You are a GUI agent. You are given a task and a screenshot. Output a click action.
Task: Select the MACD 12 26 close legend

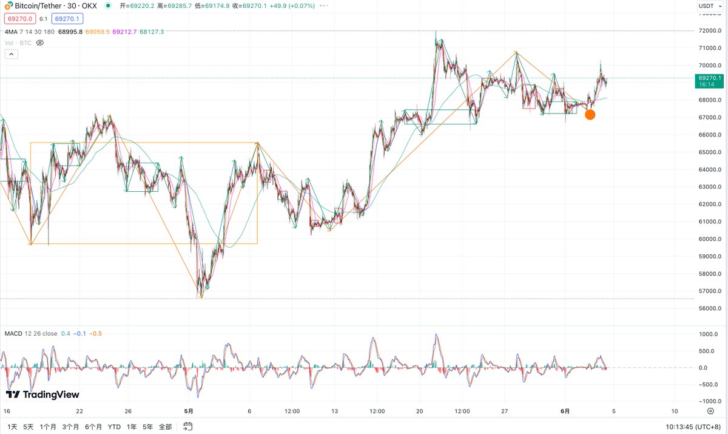pyautogui.click(x=31, y=334)
